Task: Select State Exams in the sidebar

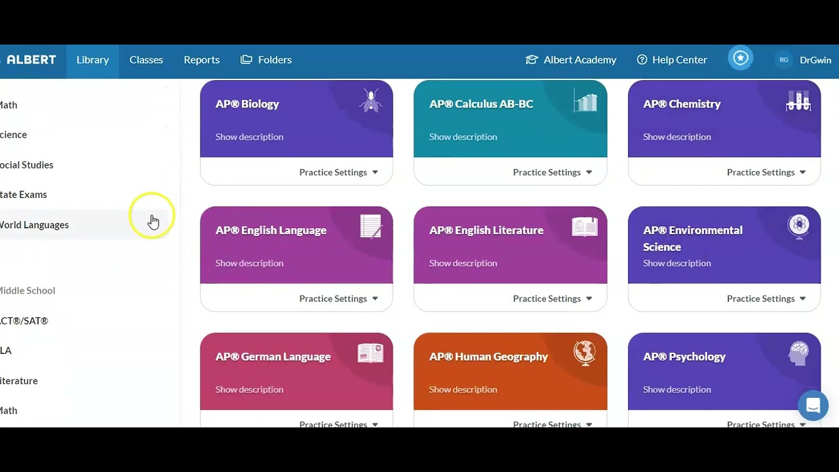Action: (23, 194)
